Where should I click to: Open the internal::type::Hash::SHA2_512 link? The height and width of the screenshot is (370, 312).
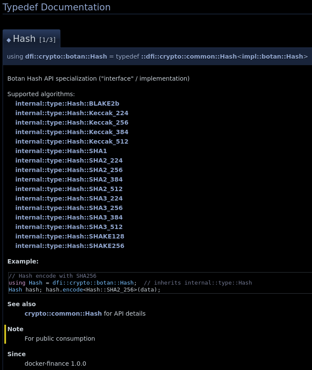(69, 189)
